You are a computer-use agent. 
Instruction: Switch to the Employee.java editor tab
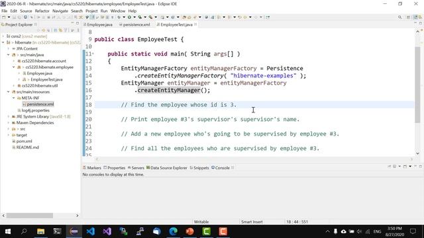[98, 24]
